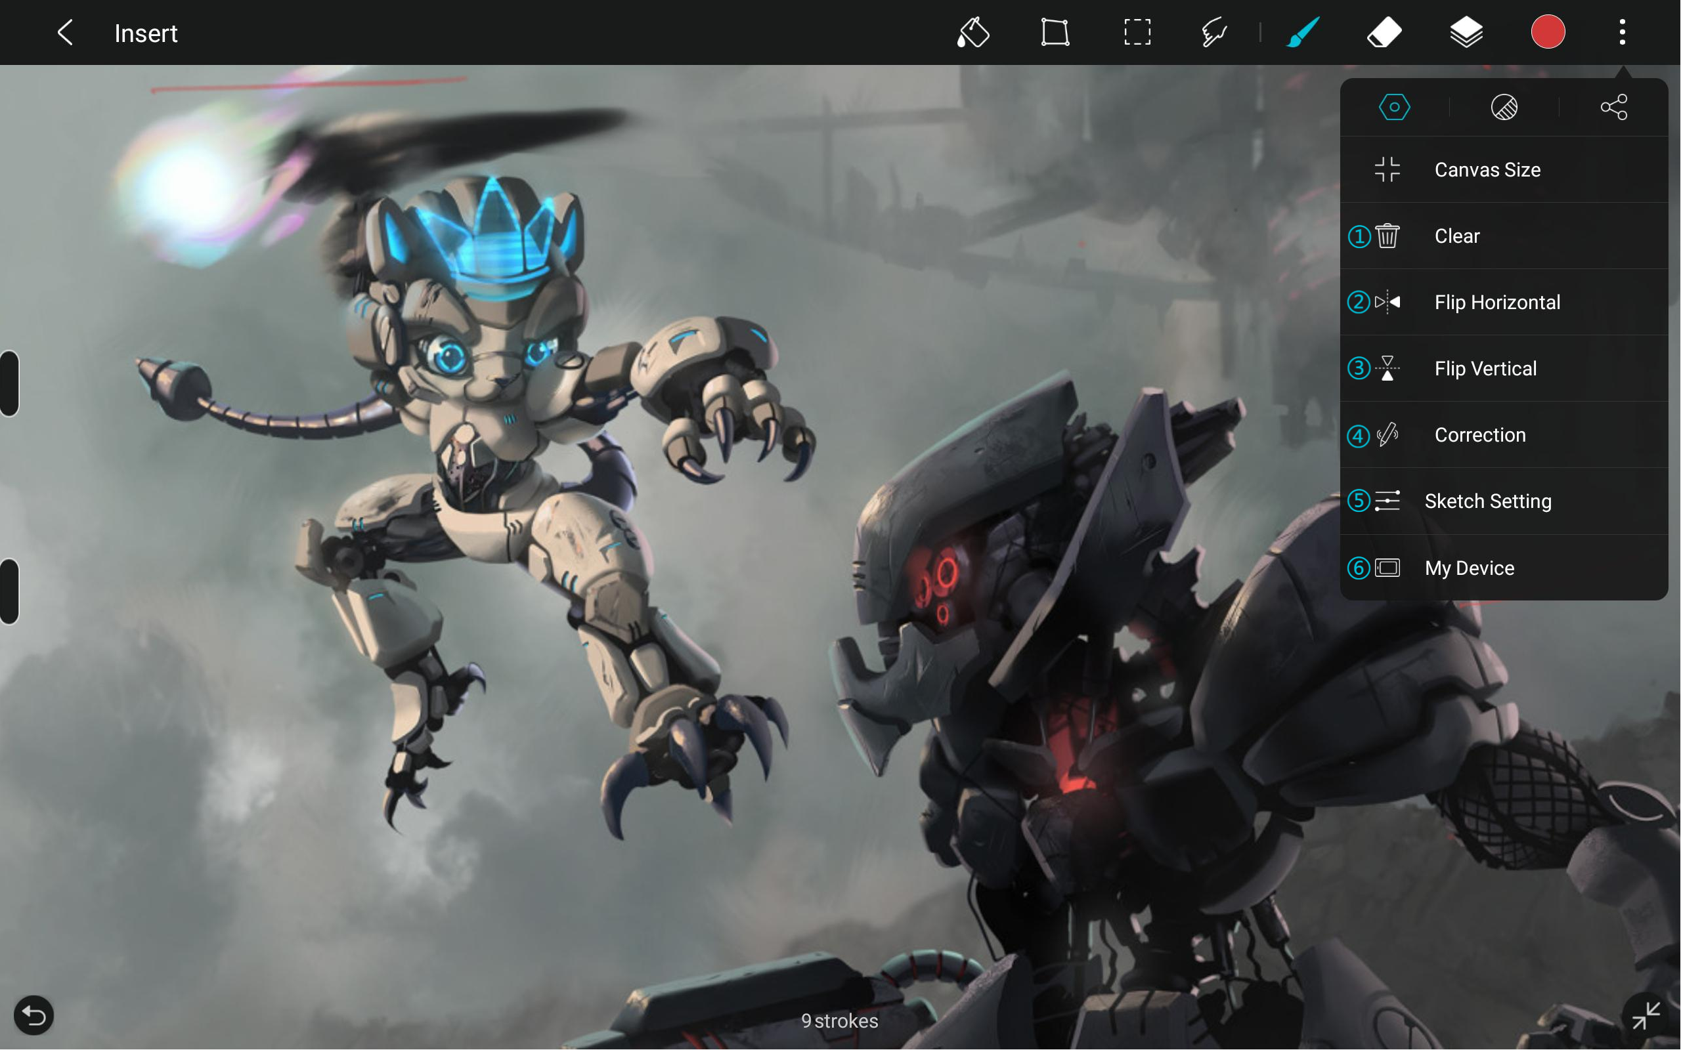
Task: Switch to the hexagon settings tab
Action: (1394, 107)
